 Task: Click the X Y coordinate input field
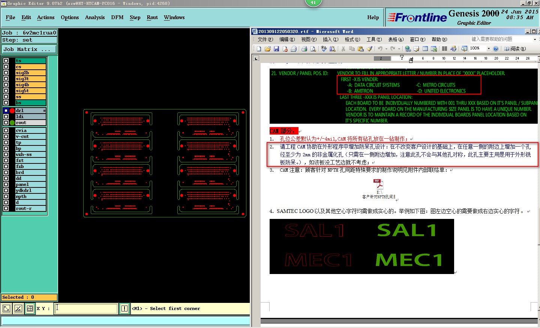[x=86, y=309]
